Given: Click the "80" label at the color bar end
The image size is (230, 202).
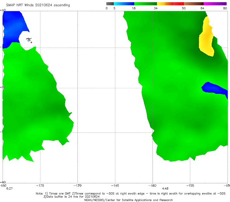Looking at the screenshot, I should (x=225, y=8).
